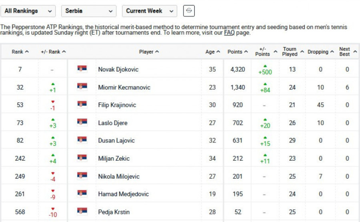Click the reset filters icon button
Viewport: 360px width, 222px height.
coord(189,11)
